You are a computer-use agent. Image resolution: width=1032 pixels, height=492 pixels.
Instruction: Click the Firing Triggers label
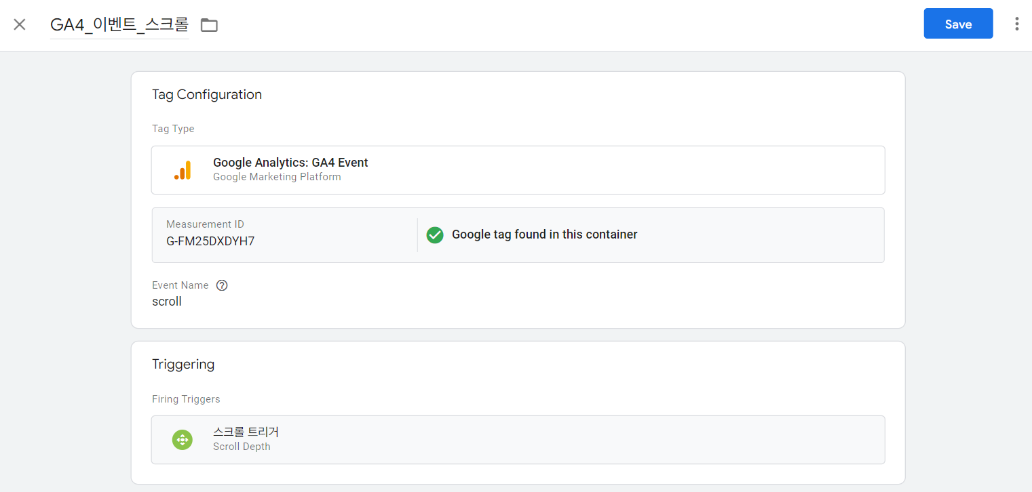tap(186, 399)
